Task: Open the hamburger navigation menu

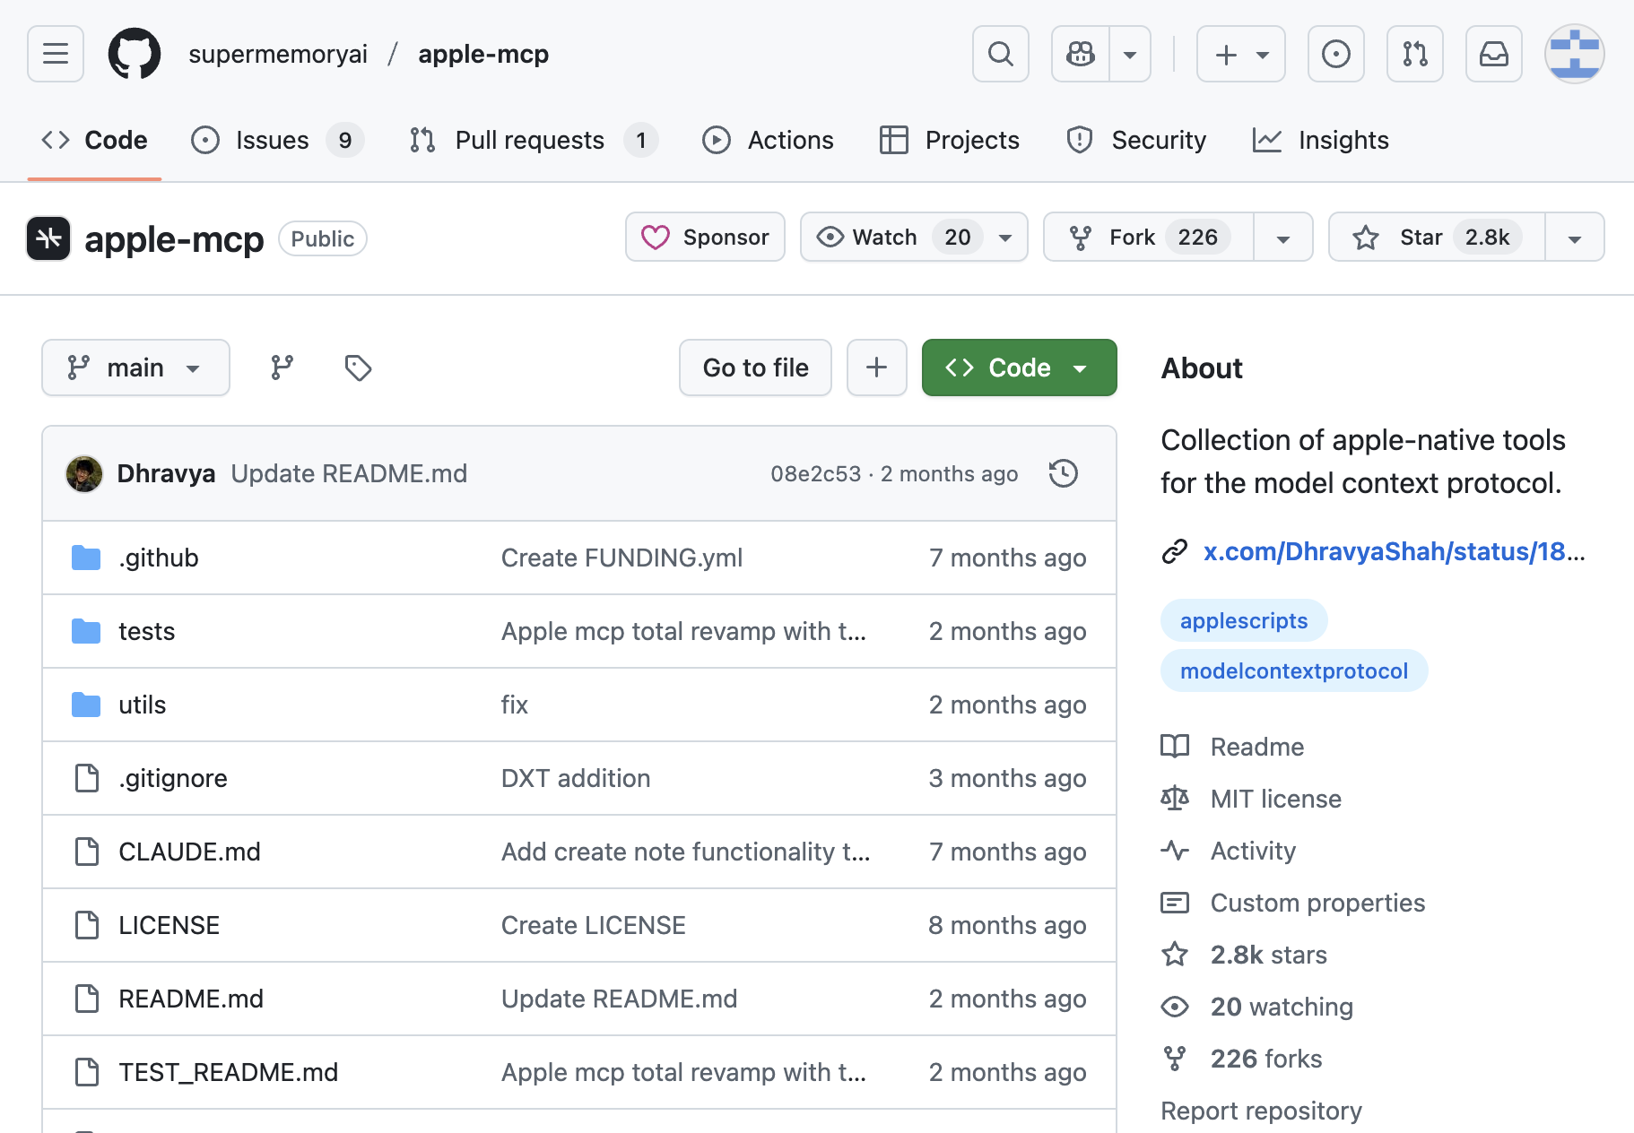Action: 56,54
